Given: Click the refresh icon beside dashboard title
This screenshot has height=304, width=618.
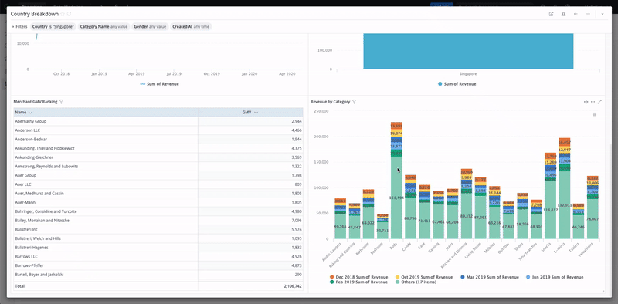Looking at the screenshot, I should coord(69,14).
